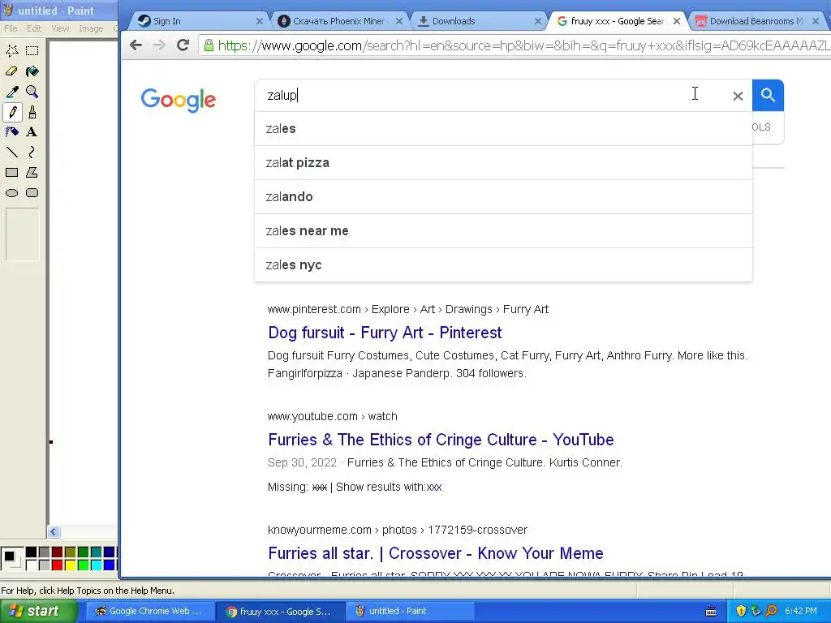831x623 pixels.
Task: Choose the 'zalando' suggestion
Action: [503, 196]
